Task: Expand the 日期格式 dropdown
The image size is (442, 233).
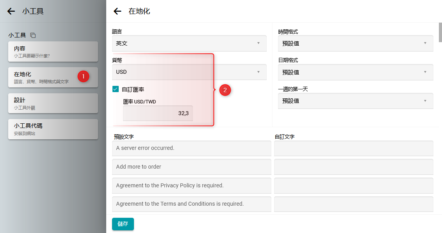Action: pyautogui.click(x=355, y=72)
